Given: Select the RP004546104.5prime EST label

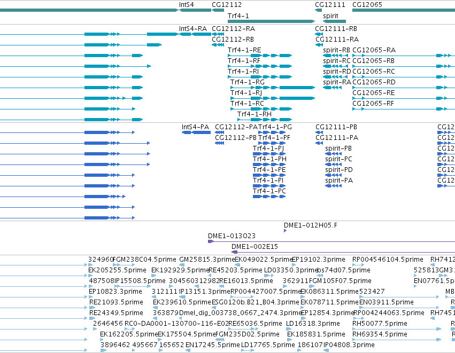Looking at the screenshot, I should (x=388, y=260).
